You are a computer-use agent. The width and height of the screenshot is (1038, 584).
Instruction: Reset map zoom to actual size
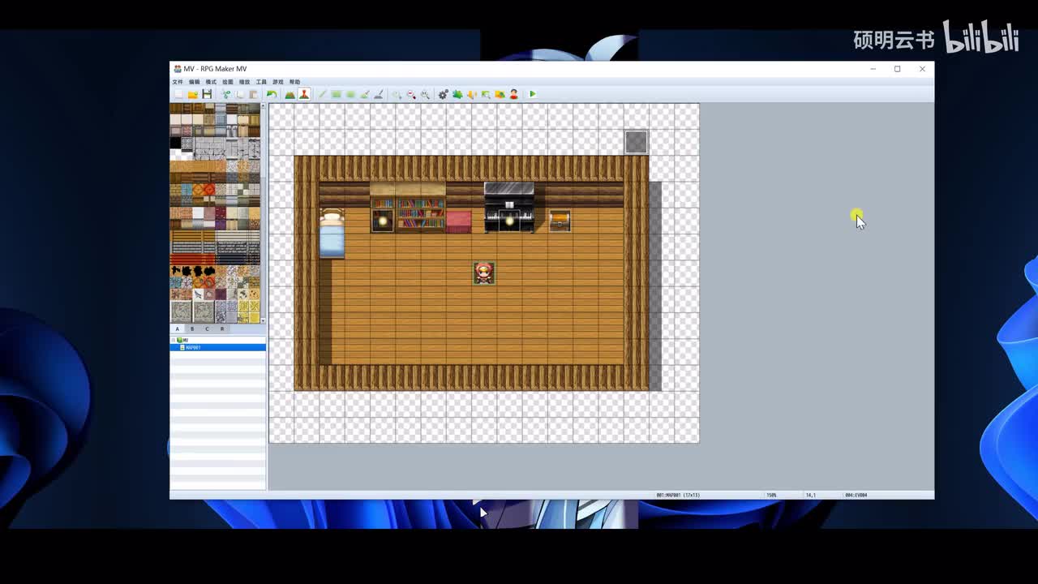click(425, 94)
